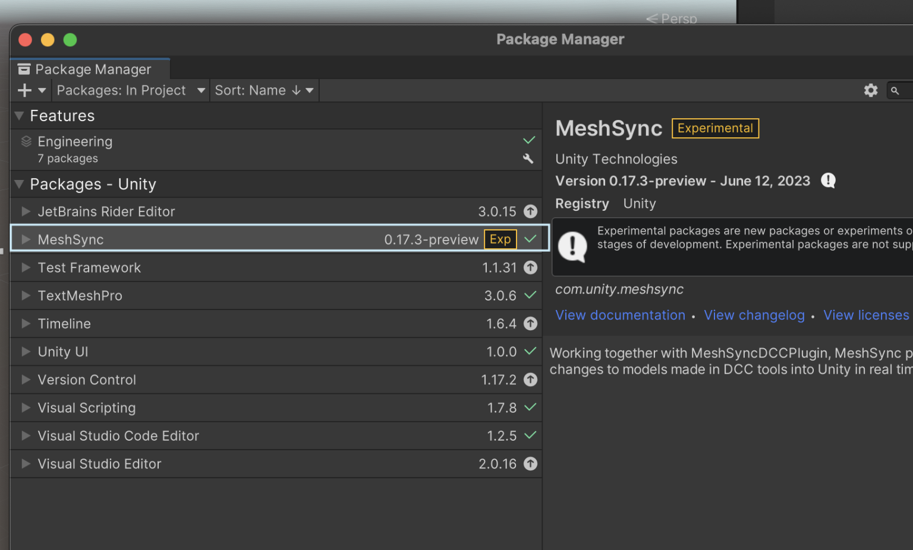The image size is (913, 550).
Task: Open the View changelog link
Action: tap(754, 315)
